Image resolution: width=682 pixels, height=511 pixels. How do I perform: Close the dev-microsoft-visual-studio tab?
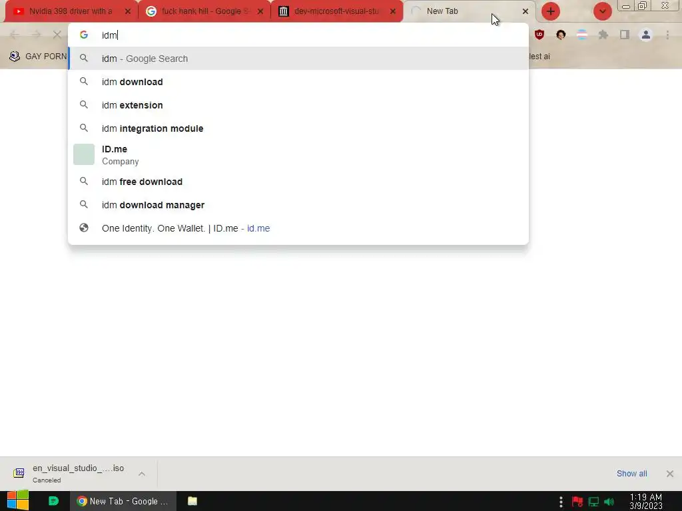click(x=393, y=11)
